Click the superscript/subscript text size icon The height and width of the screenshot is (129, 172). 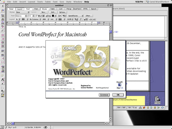[48, 16]
